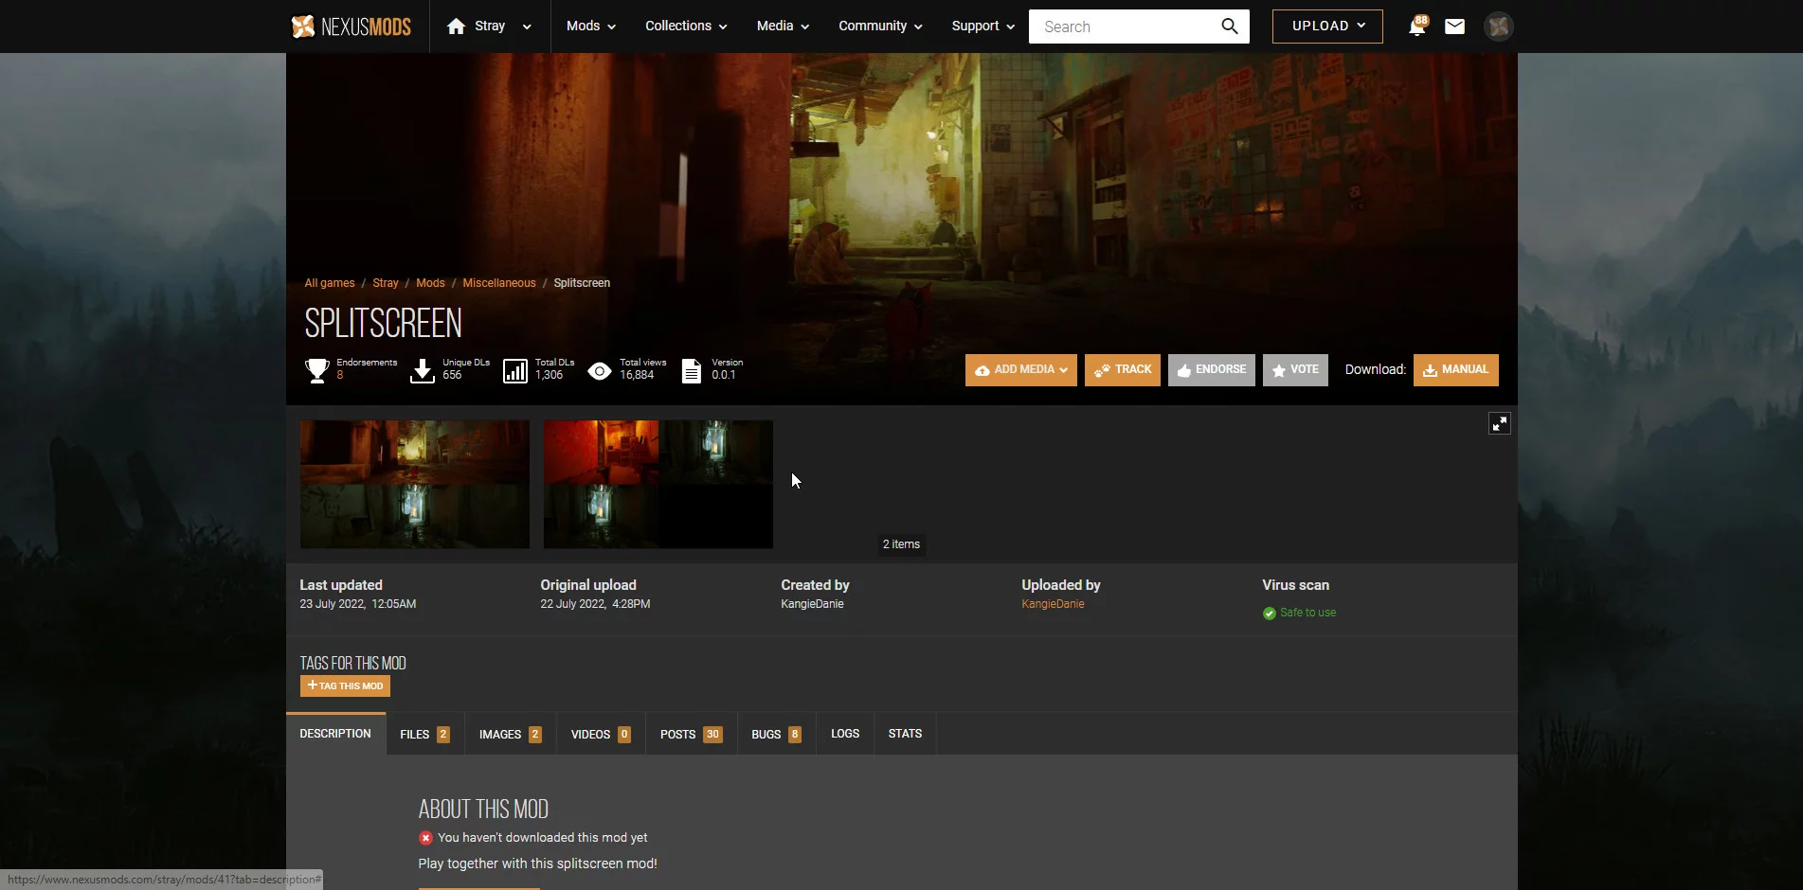
Task: Switch to the FILES tab
Action: point(424,734)
